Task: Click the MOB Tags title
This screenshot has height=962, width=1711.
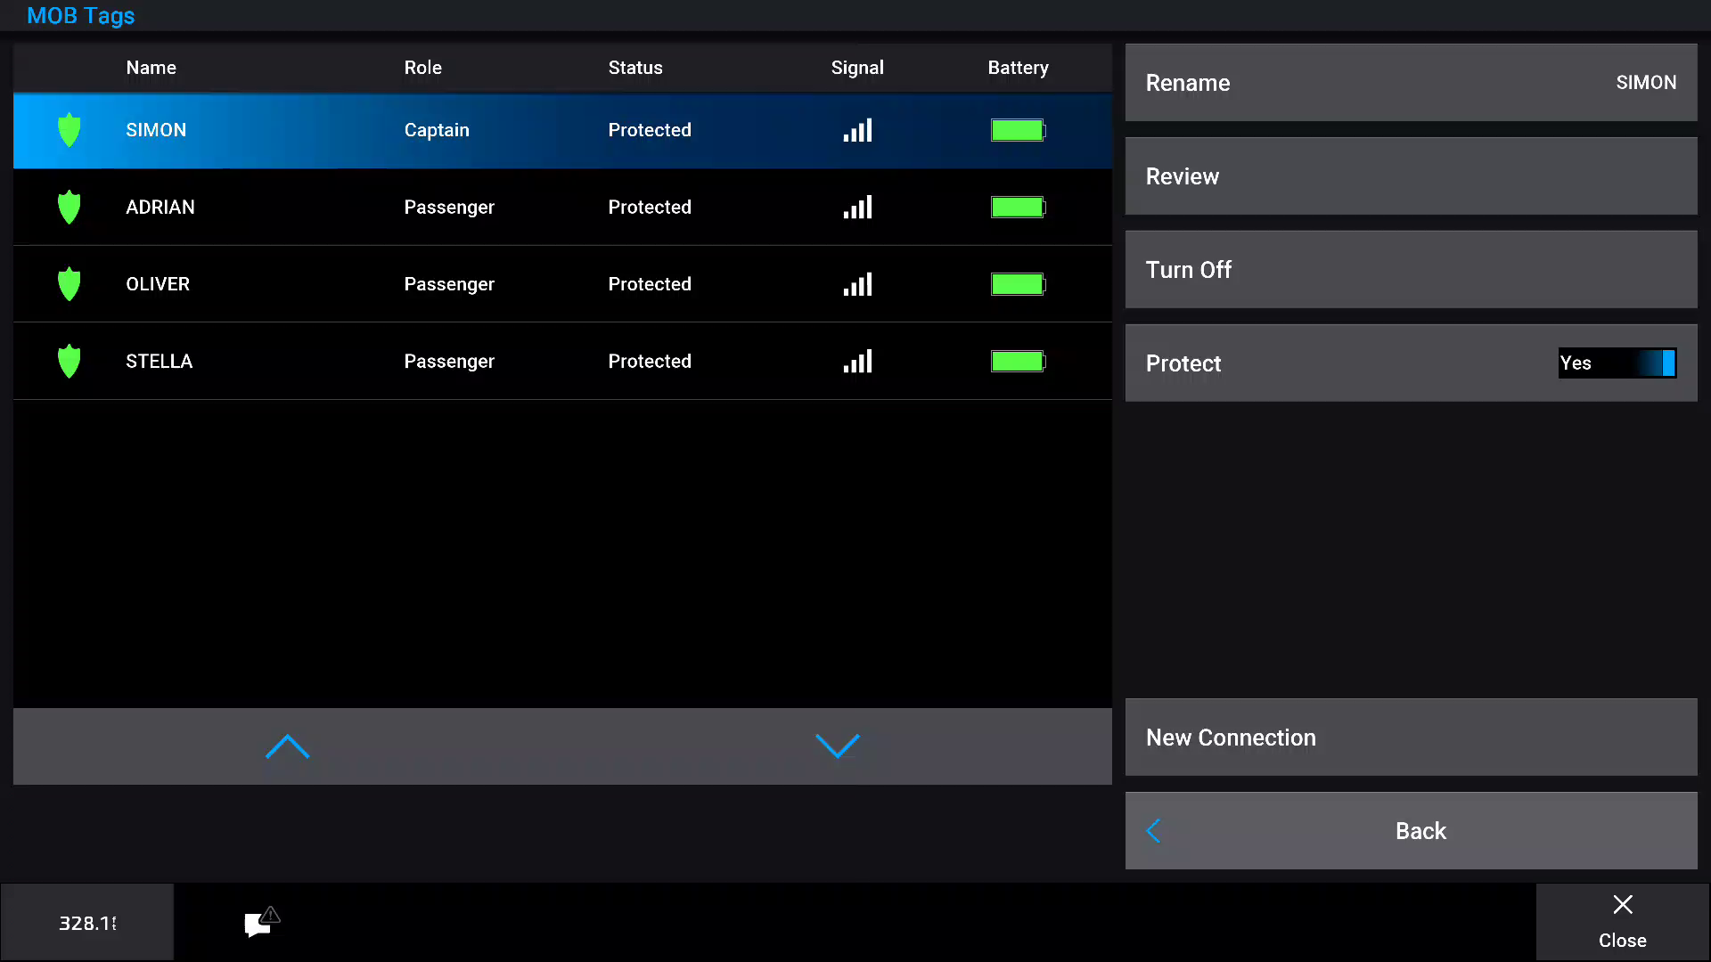Action: (x=80, y=15)
